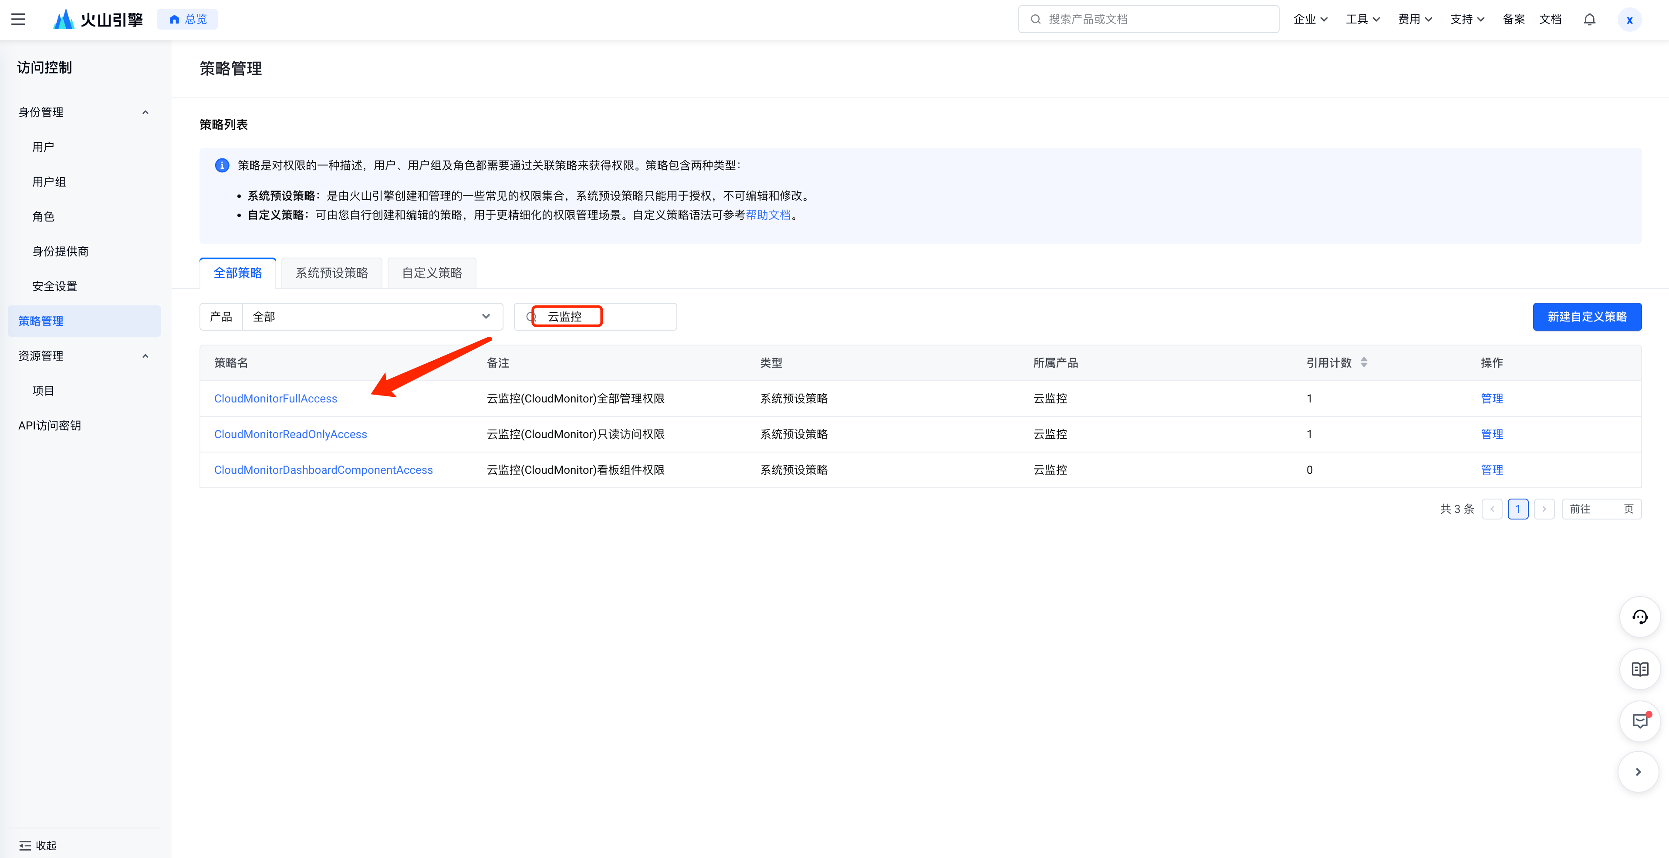Switch to the 系统预设策略 tab
This screenshot has height=858, width=1669.
pos(332,273)
